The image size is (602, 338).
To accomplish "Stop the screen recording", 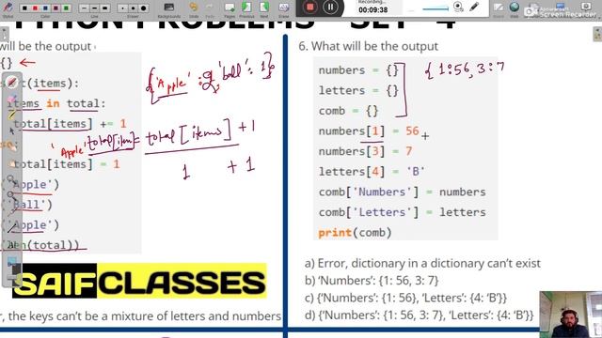I will (310, 7).
